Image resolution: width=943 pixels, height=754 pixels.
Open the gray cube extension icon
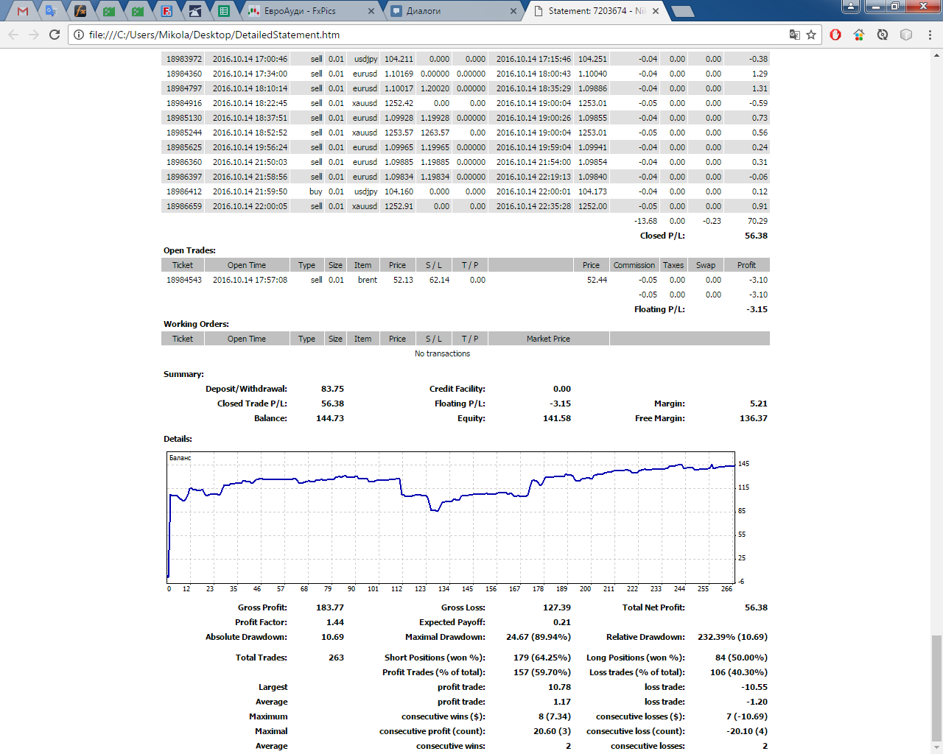click(x=906, y=35)
